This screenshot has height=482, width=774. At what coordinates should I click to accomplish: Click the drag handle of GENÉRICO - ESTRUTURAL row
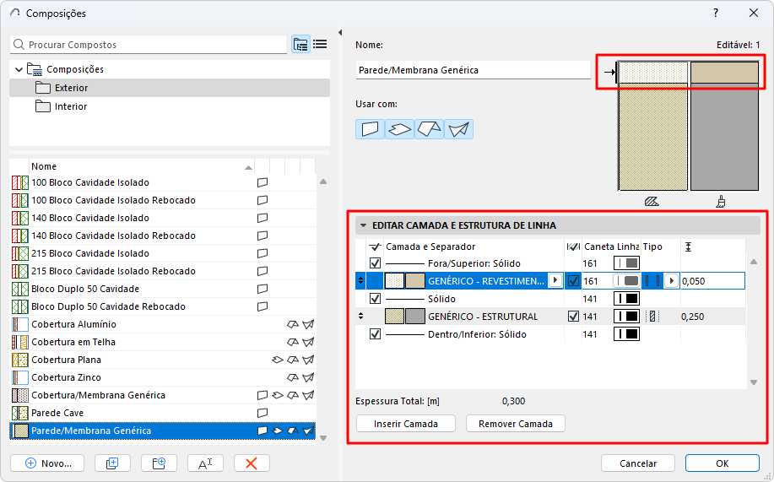tap(361, 316)
